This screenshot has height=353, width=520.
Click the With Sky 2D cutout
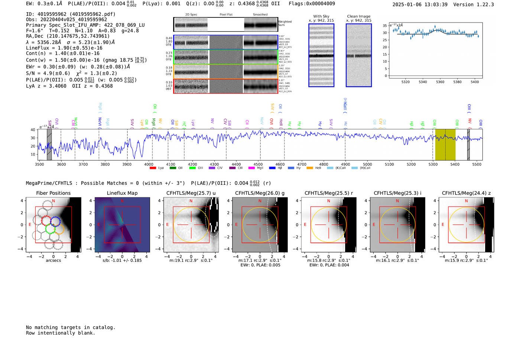pos(321,55)
